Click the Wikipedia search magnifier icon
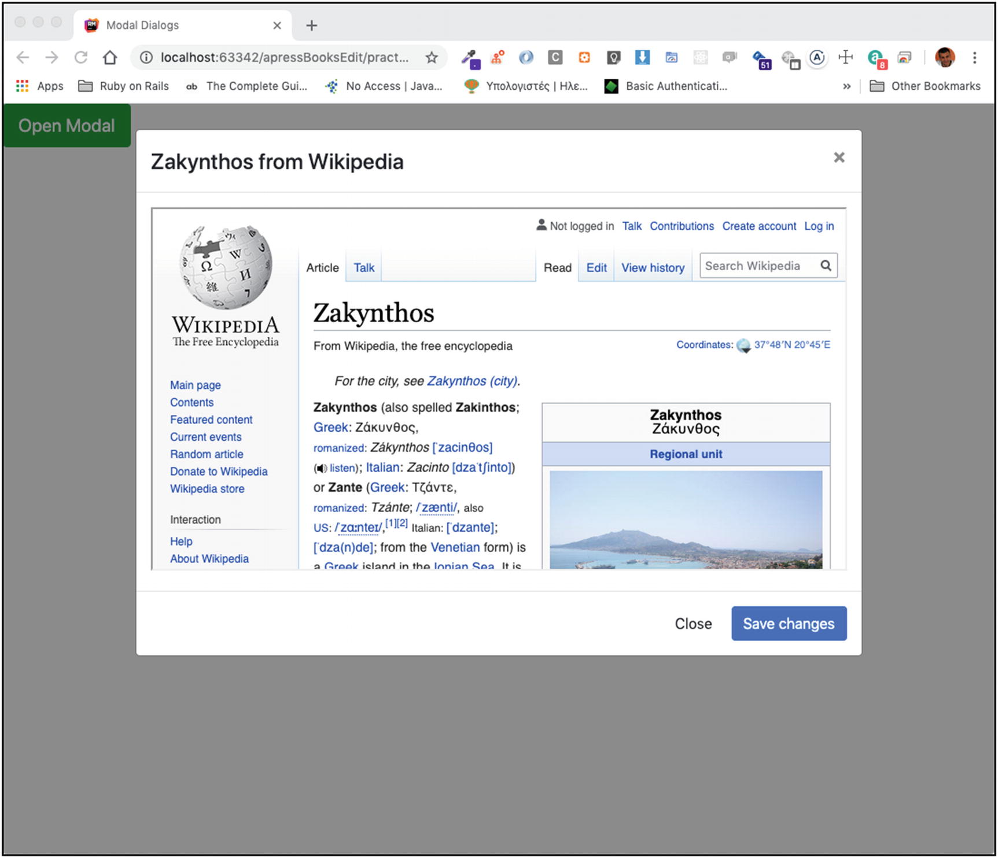The image size is (998, 858). 826,266
